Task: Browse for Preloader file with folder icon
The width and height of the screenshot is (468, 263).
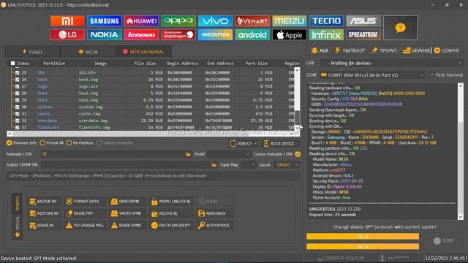Action: (188, 154)
